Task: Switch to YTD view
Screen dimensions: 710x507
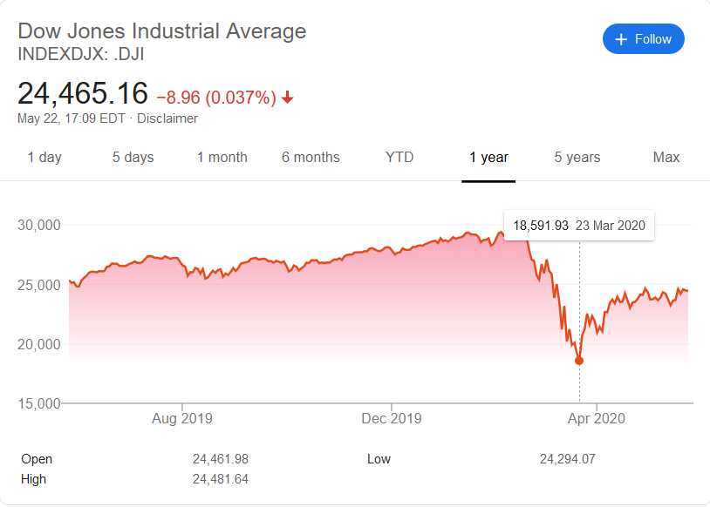Action: 399,158
